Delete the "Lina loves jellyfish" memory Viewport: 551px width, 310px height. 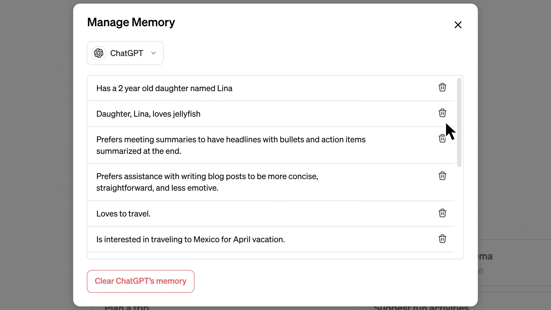point(442,113)
